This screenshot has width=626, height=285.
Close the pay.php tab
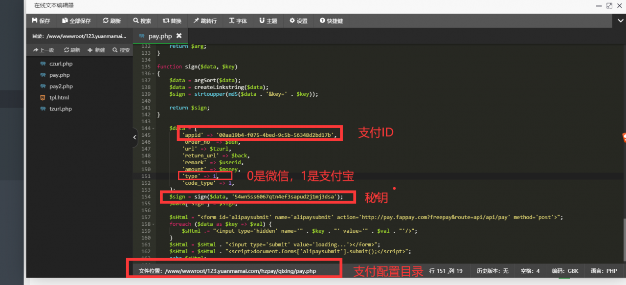179,36
